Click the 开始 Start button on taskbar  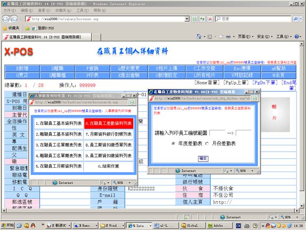7,225
